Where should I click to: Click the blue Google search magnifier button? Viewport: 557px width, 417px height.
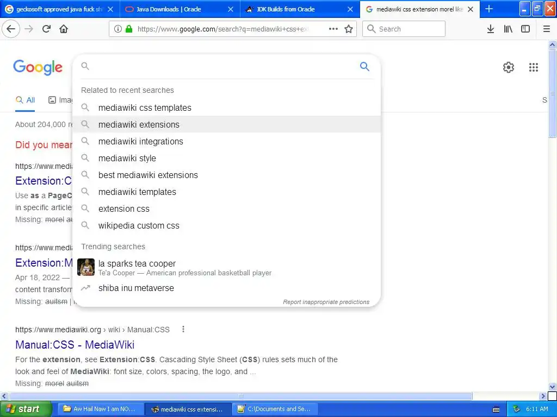pyautogui.click(x=364, y=66)
